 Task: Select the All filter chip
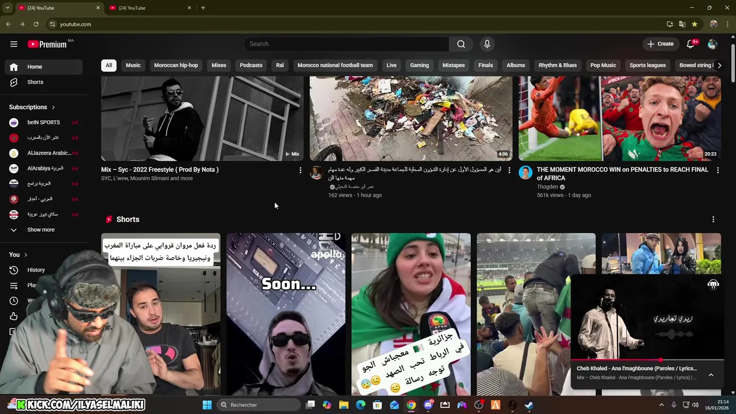pyautogui.click(x=109, y=66)
